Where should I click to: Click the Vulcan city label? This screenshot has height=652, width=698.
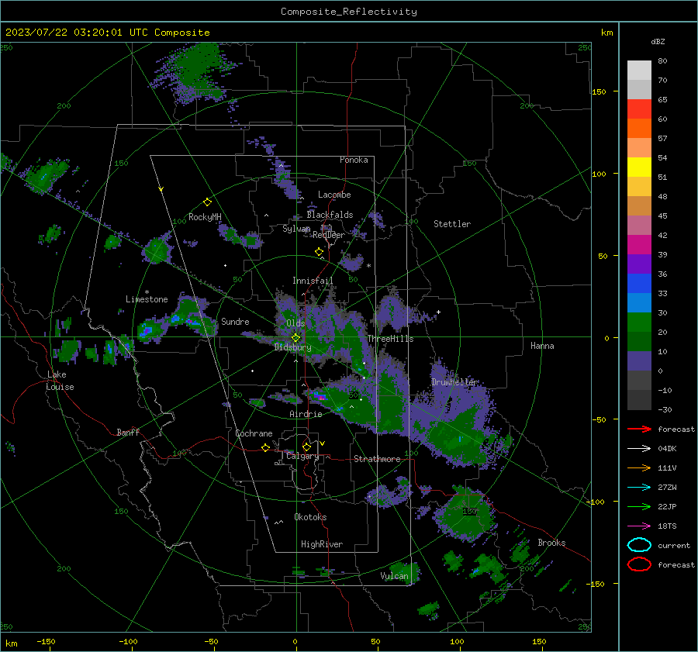pos(395,576)
